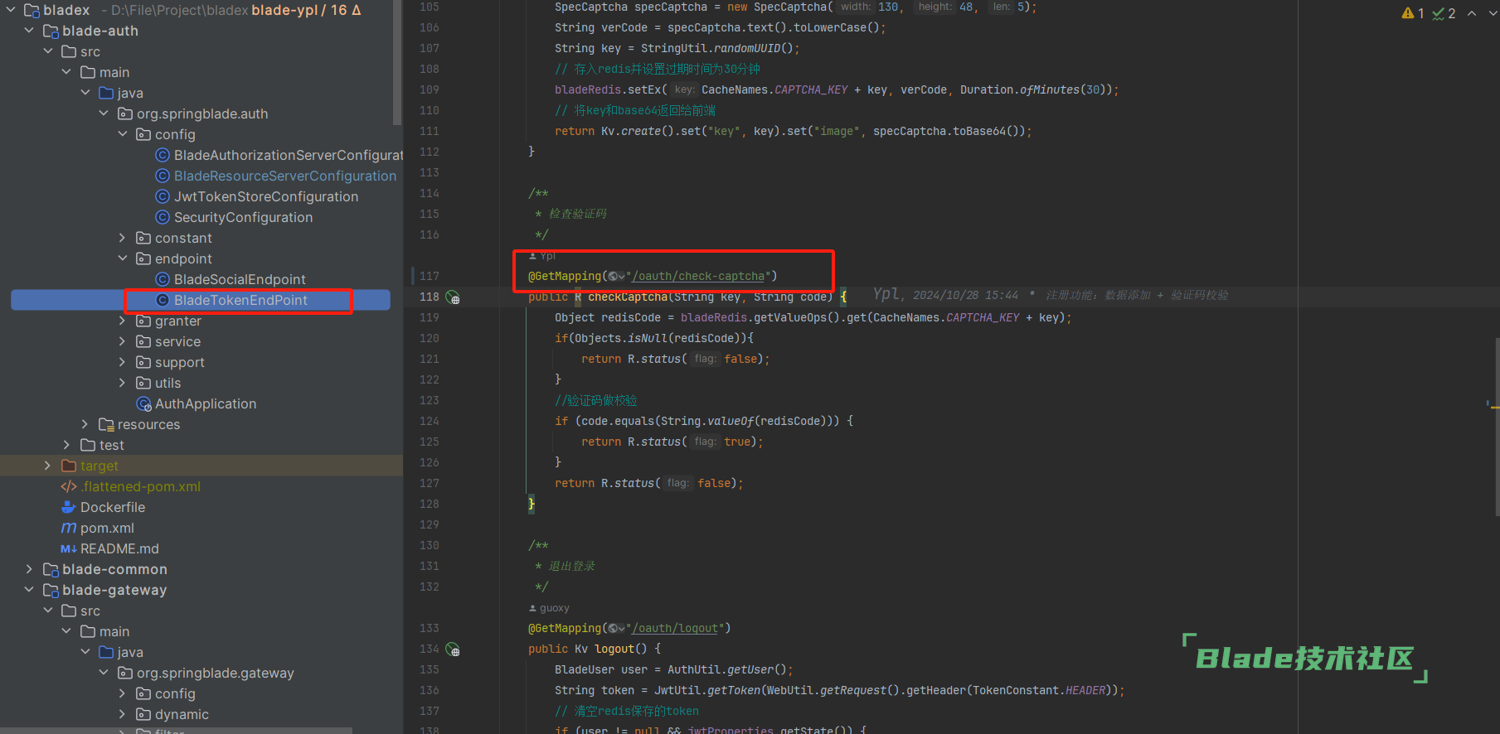The width and height of the screenshot is (1500, 734).
Task: Expand the dynamic package in gateway
Action: (x=123, y=714)
